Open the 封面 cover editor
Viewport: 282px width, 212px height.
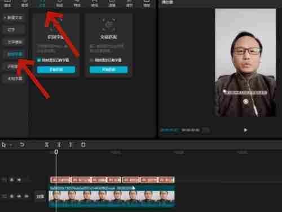coord(40,196)
